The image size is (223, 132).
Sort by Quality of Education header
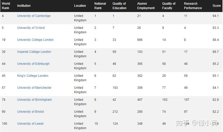(x=120, y=6)
